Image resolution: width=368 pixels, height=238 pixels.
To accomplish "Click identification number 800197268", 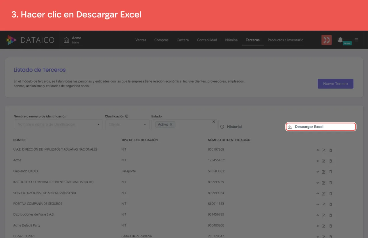I will click(216, 149).
